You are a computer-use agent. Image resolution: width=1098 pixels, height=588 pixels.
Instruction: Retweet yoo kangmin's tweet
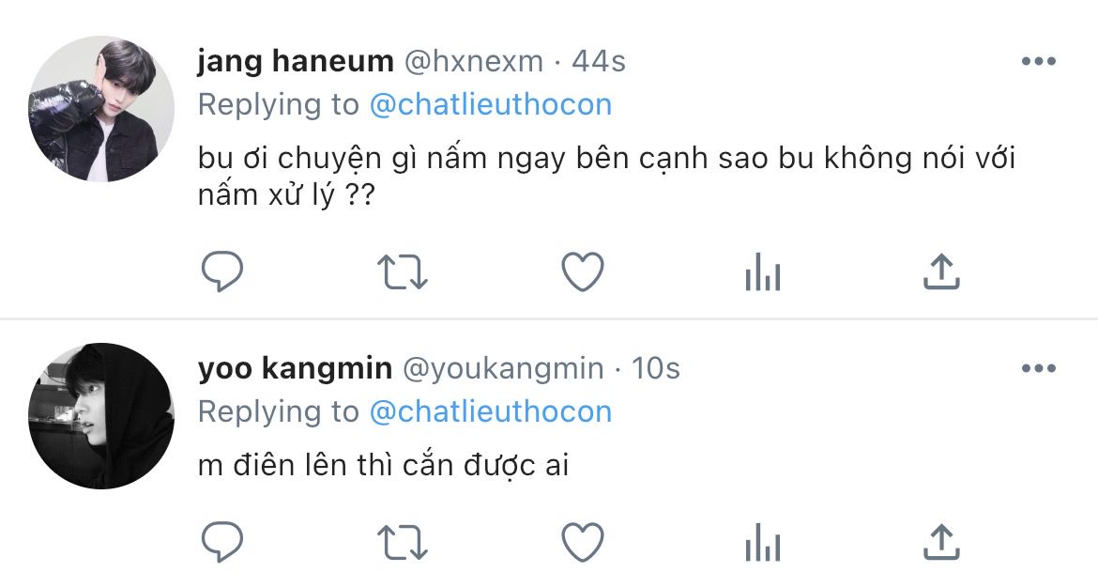(x=403, y=542)
